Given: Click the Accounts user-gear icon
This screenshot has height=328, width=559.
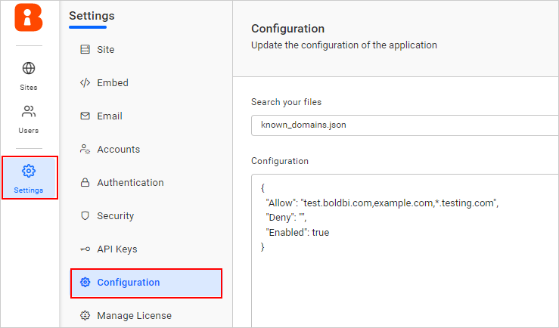Looking at the screenshot, I should point(85,150).
